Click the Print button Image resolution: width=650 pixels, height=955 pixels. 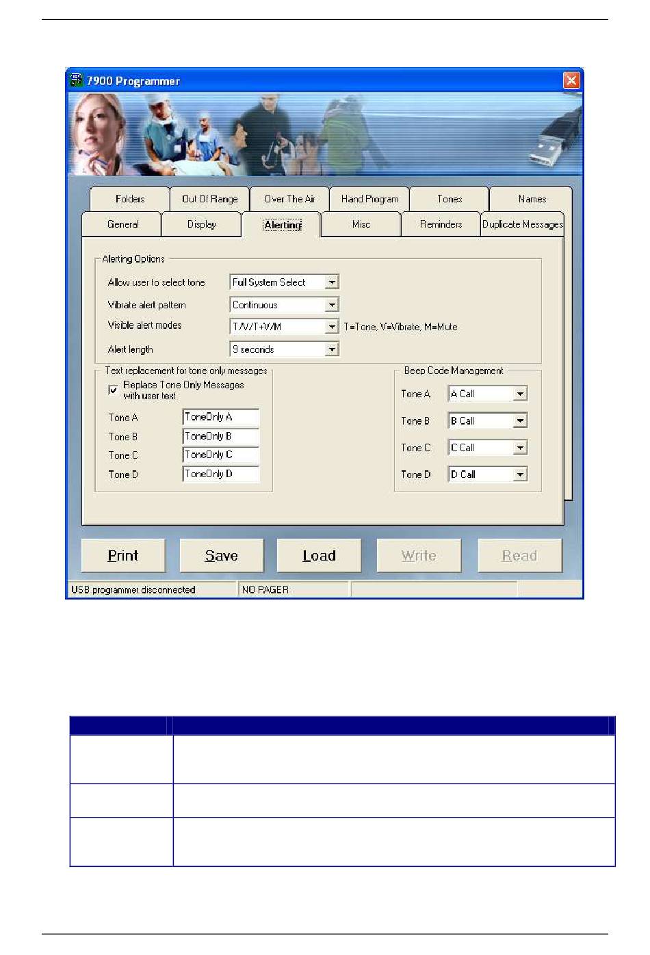pyautogui.click(x=123, y=556)
